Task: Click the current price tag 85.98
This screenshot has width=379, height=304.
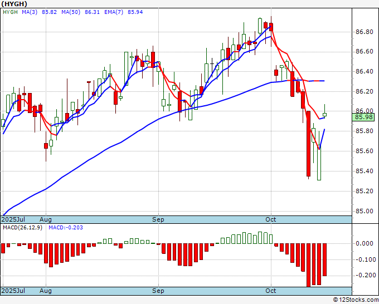Action: tap(363, 117)
